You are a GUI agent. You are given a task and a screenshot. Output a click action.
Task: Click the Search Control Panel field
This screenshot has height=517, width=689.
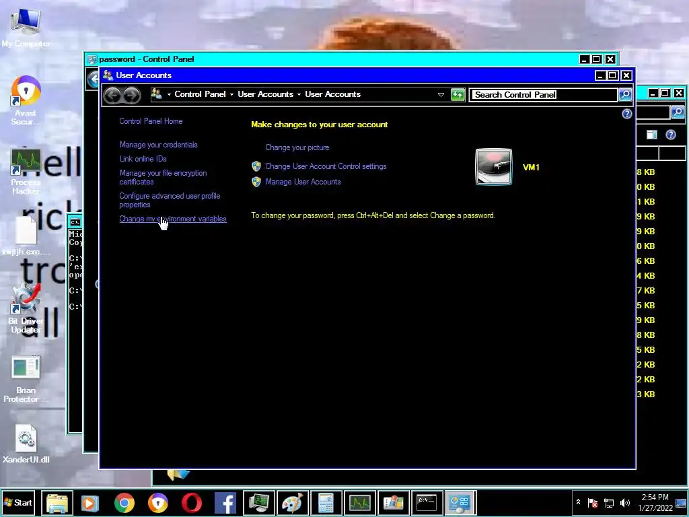[543, 94]
